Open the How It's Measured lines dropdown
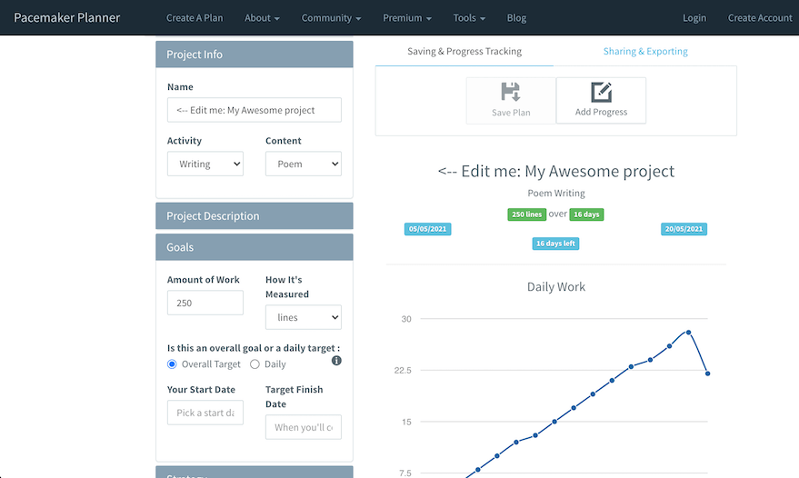 304,317
